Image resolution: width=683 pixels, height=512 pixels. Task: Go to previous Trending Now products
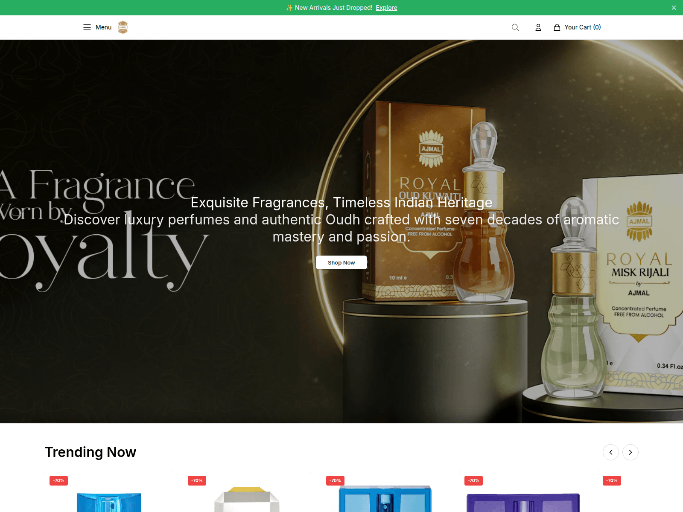(x=611, y=452)
